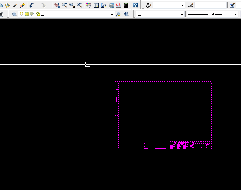Expand the redo history dropdown arrow
Screen dimensions: 241x190
(x=50, y=5)
